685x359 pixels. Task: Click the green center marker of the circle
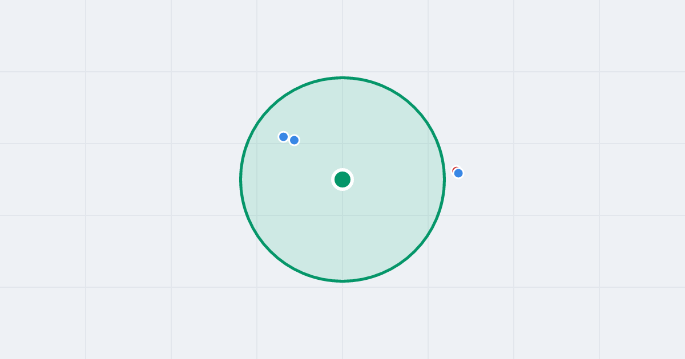point(342,179)
